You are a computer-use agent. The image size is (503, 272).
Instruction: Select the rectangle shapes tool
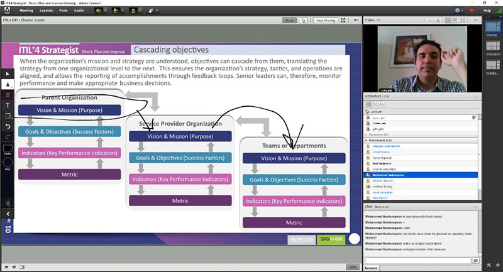[x=8, y=116]
